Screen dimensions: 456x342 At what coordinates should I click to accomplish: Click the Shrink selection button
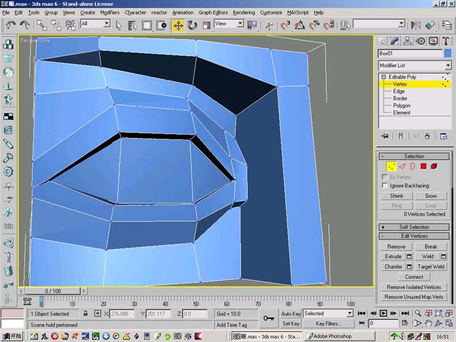[396, 195]
